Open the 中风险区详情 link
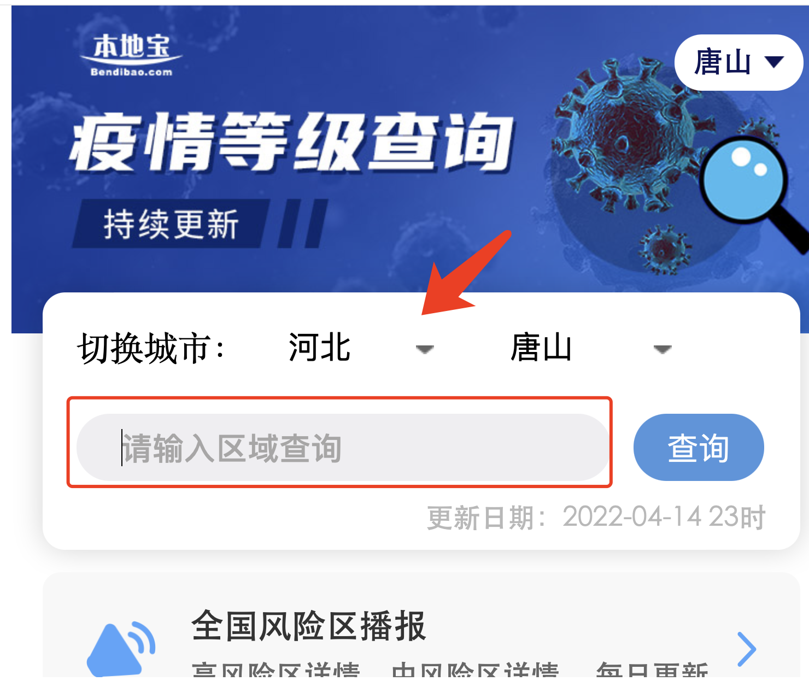The width and height of the screenshot is (809, 681). click(x=475, y=671)
